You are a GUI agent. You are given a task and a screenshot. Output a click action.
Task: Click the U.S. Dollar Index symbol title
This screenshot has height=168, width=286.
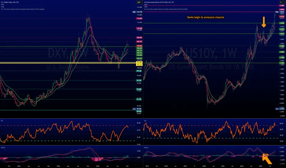10,2
